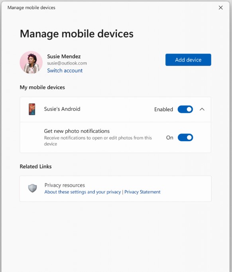Viewport: 232px width, 272px height.
Task: Click the Susie Mendez account name
Action: click(x=64, y=56)
